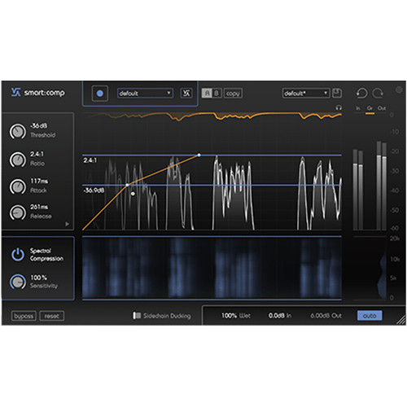Viewport: 407px width, 407px height.
Task: Click the ratio curve top handle
Action: point(199,155)
